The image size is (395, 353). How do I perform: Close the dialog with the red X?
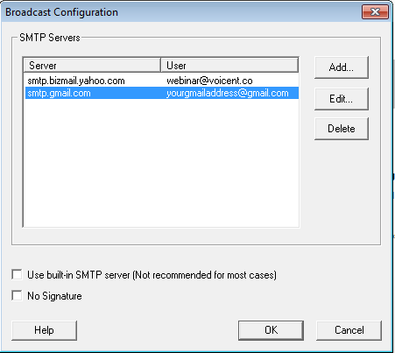(x=375, y=12)
